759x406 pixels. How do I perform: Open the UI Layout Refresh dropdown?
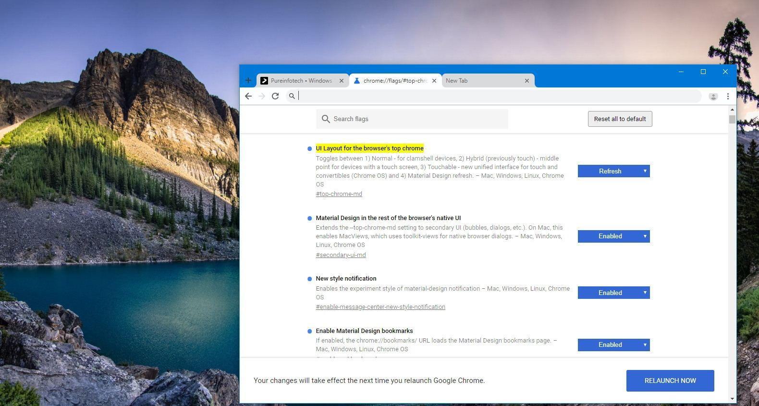click(x=613, y=171)
